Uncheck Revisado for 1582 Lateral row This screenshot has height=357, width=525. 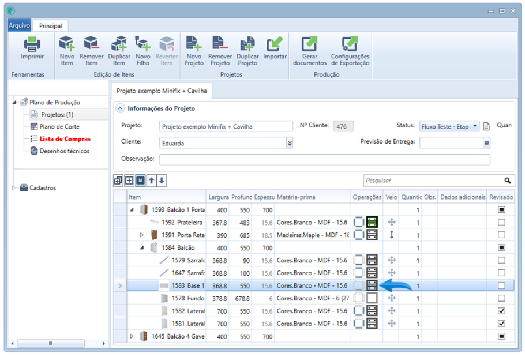point(501,311)
